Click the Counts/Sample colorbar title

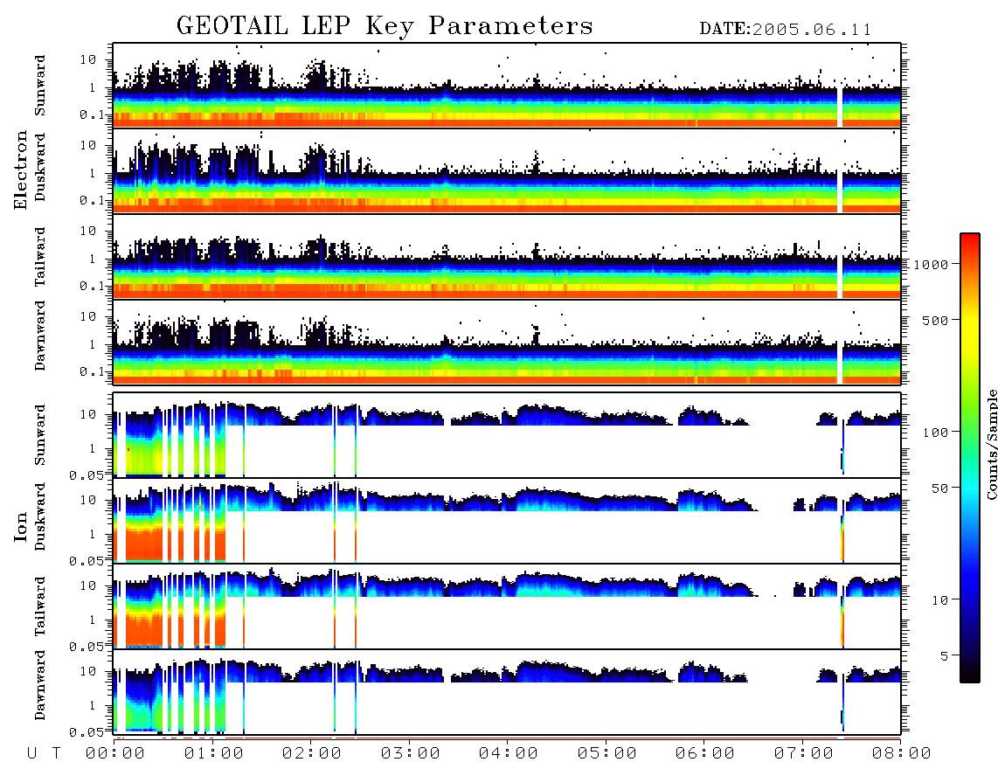pos(991,444)
